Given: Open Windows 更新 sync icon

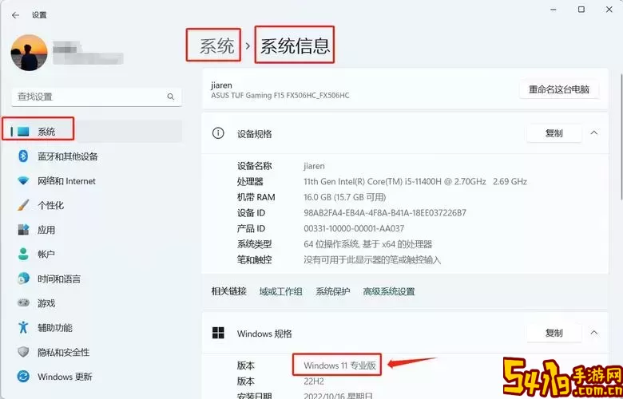Looking at the screenshot, I should (23, 376).
